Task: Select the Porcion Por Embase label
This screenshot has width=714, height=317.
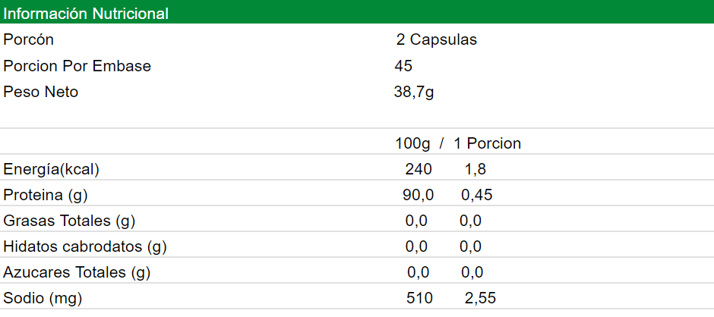Action: pyautogui.click(x=77, y=66)
